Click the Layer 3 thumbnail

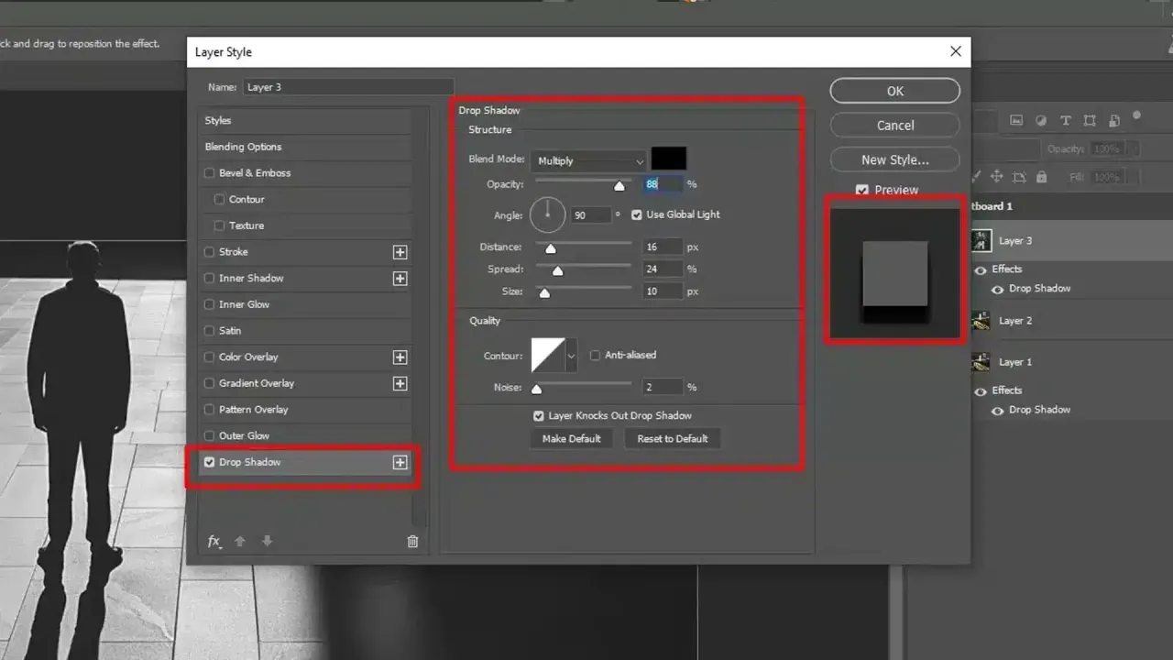[x=981, y=239]
